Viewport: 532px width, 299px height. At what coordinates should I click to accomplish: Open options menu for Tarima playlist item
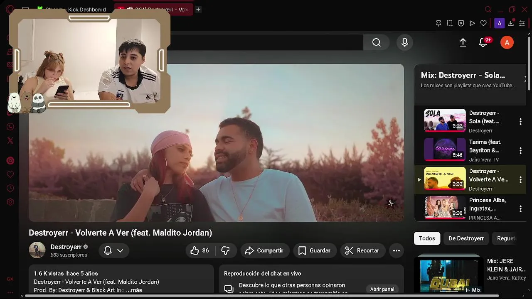coord(520,150)
